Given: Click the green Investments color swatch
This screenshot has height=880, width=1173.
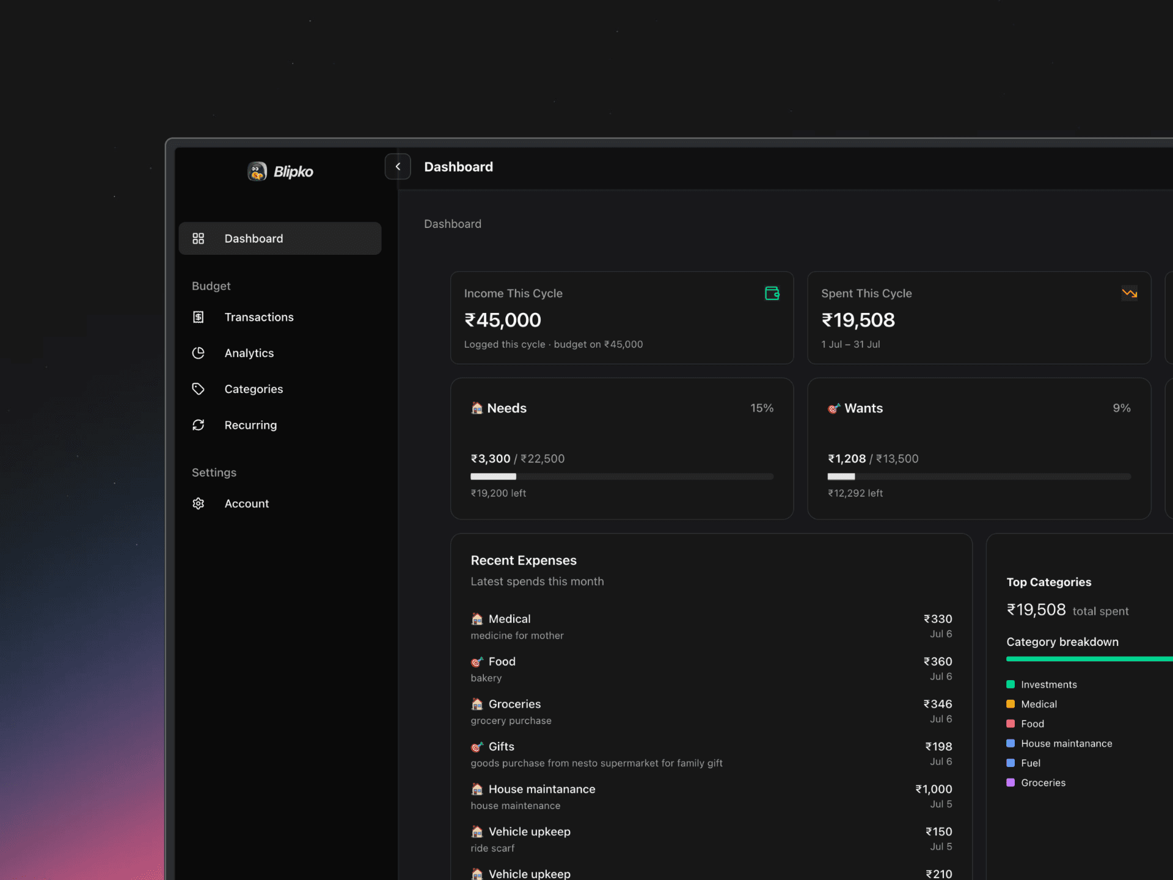Looking at the screenshot, I should coord(1010,684).
